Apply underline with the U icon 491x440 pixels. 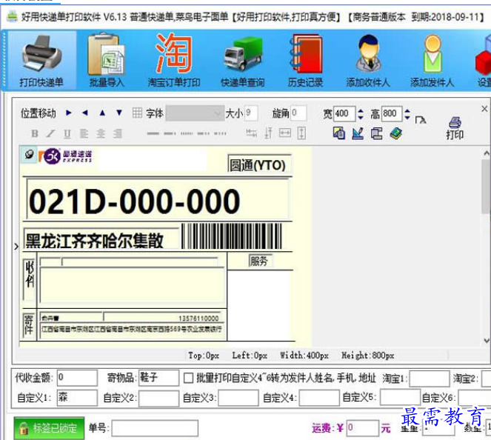click(x=67, y=134)
